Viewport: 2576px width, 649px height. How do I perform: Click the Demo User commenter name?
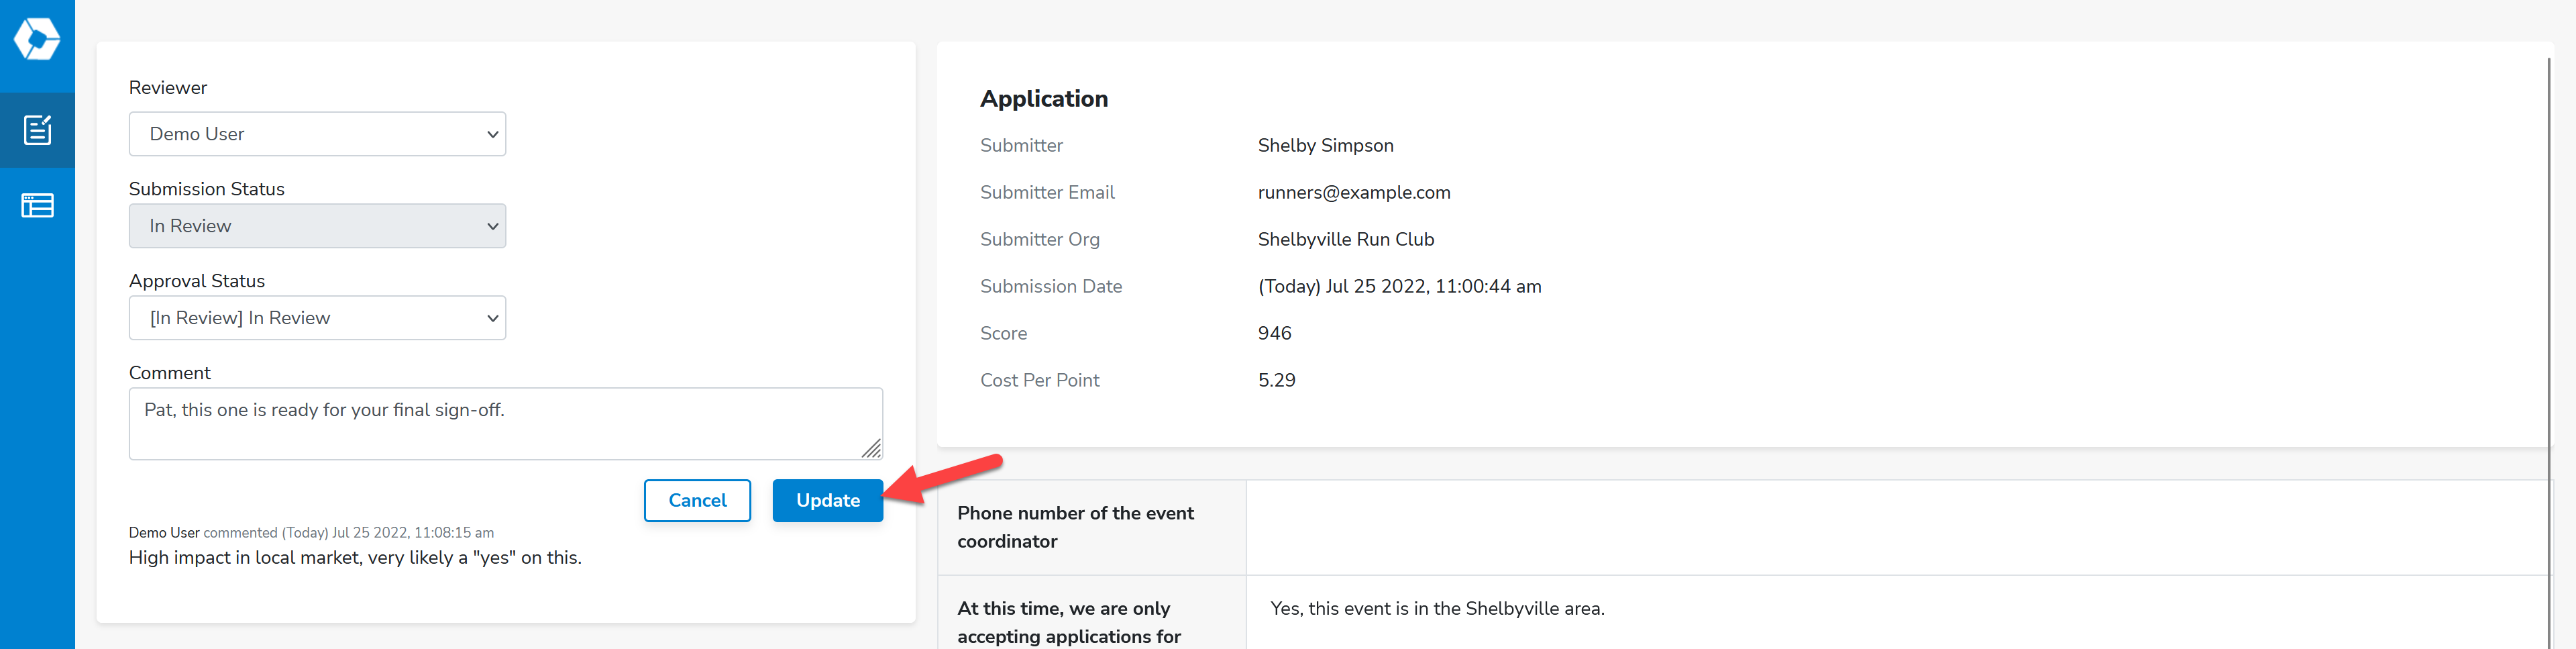click(x=164, y=533)
